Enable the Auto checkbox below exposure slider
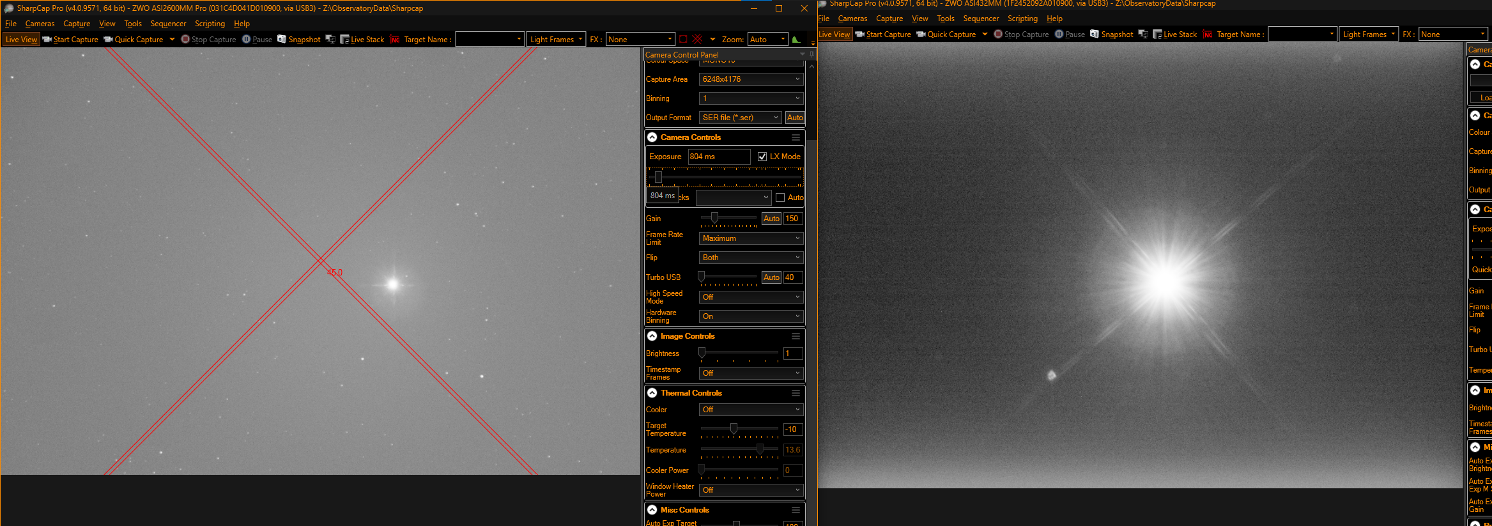 click(780, 197)
